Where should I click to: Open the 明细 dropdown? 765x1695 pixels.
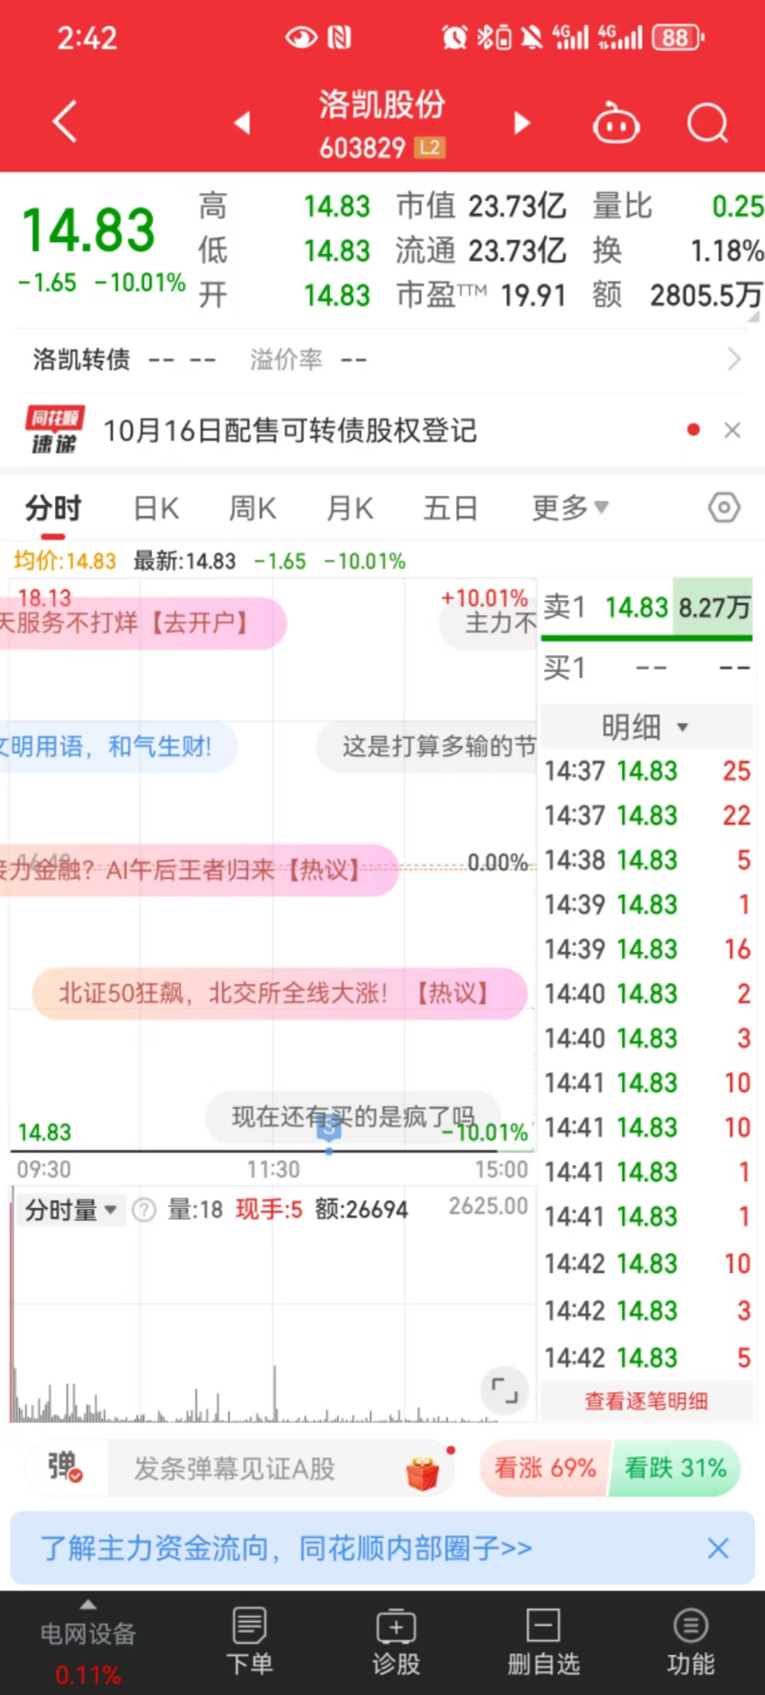[645, 727]
